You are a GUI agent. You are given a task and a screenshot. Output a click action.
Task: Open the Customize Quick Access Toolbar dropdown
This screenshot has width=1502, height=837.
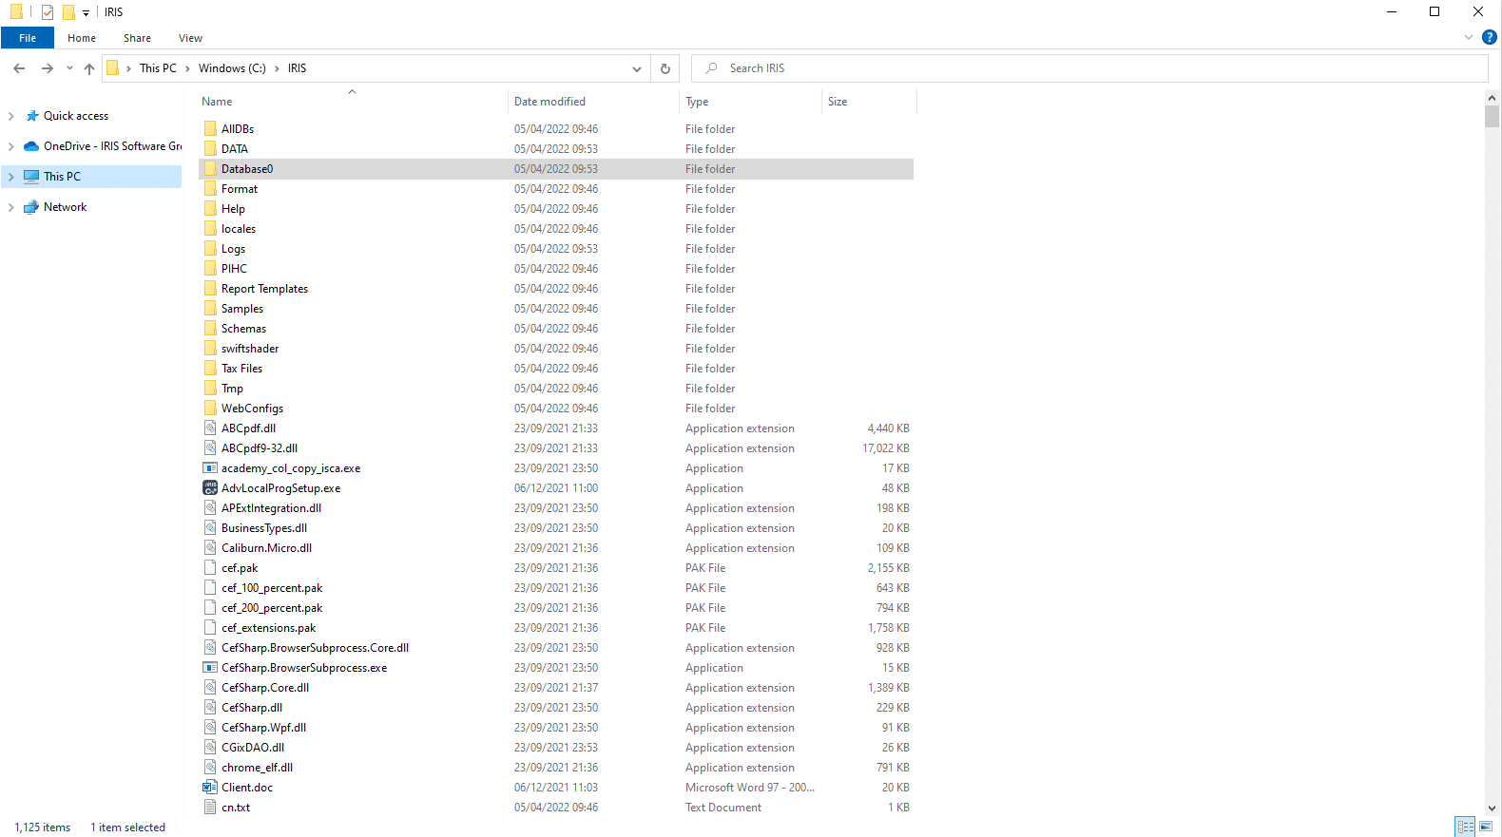coord(86,12)
